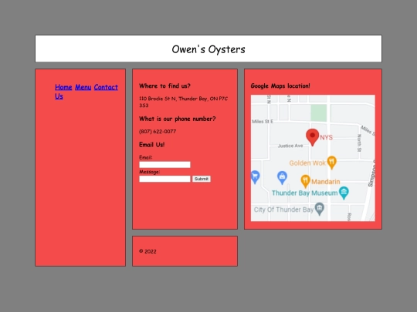Click the green park area on map

319,112
